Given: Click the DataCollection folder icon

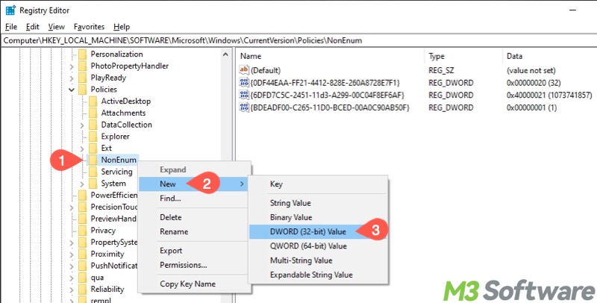Looking at the screenshot, I should [x=93, y=125].
